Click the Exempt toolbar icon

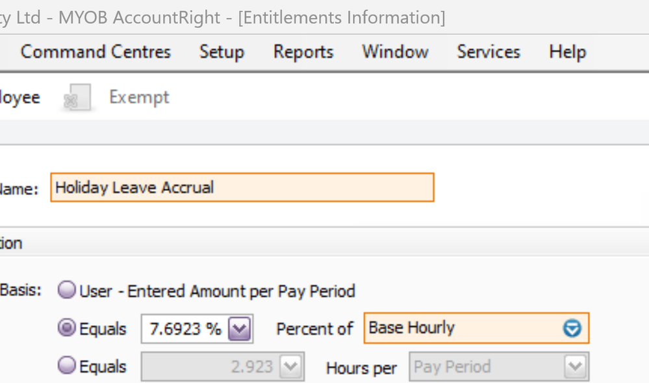tap(77, 99)
